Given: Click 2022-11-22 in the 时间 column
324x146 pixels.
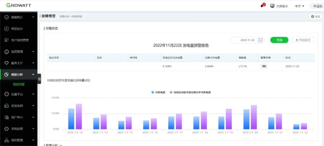Looking at the screenshot, I should click(x=292, y=66).
